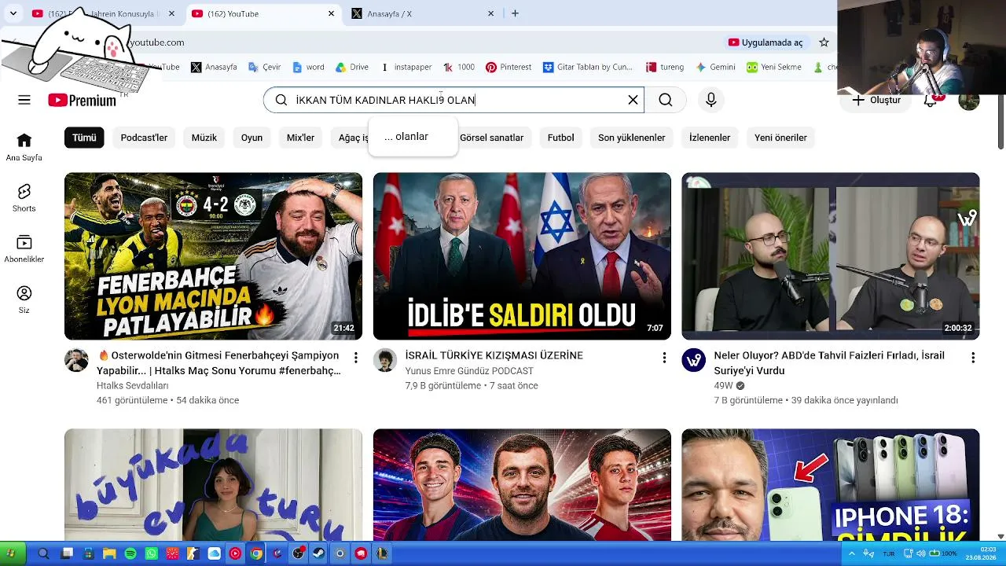The image size is (1006, 566).
Task: Open the Htalks Sevdalıları channel name link
Action: pyautogui.click(x=133, y=386)
